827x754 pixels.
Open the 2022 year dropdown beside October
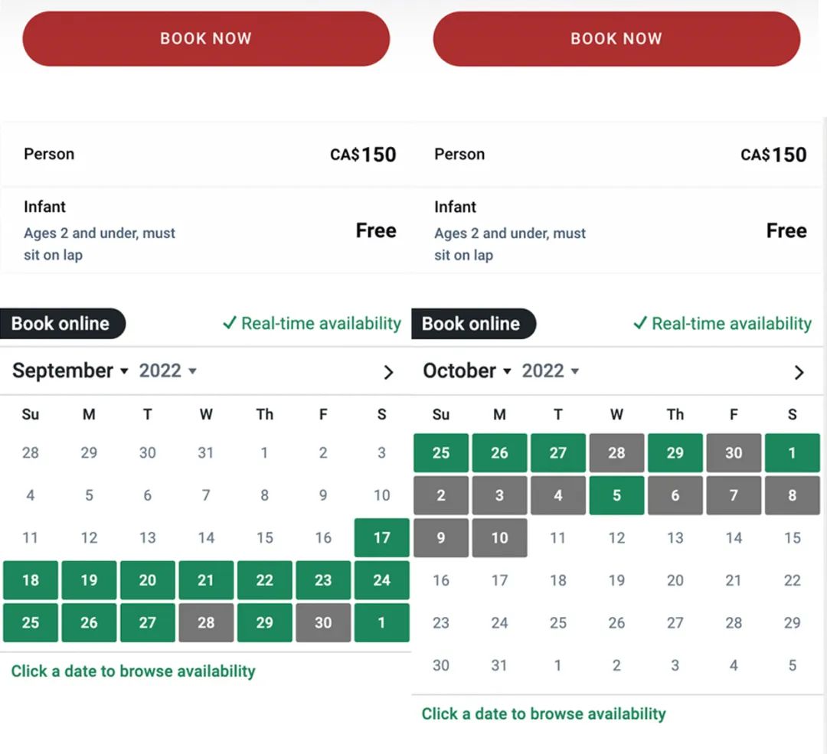pyautogui.click(x=551, y=371)
